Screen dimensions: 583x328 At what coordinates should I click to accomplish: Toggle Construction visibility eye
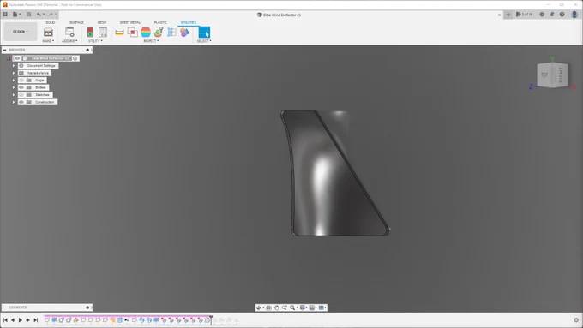(x=21, y=102)
